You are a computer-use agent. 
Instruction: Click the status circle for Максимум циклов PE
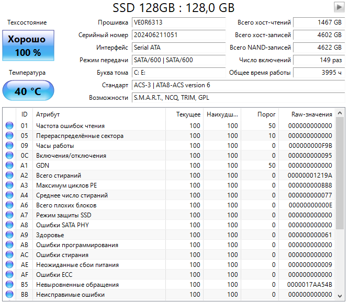(9, 185)
